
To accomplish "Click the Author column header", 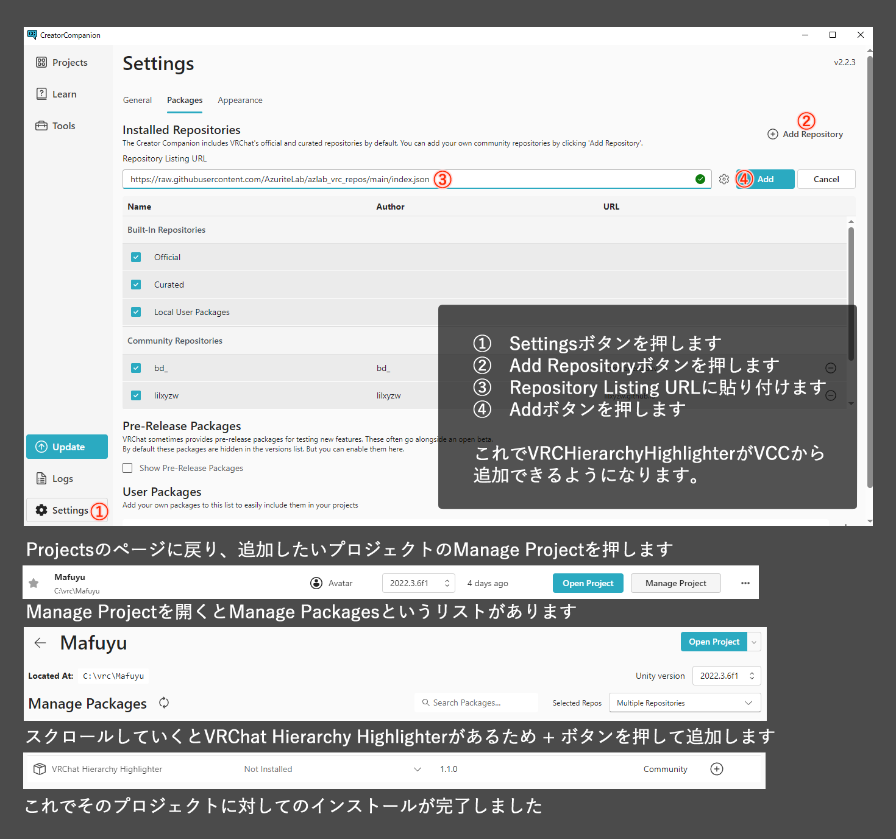I will point(390,207).
